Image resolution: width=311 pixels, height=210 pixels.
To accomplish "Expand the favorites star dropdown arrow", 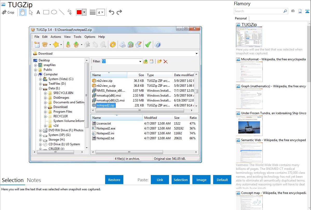I will click(x=61, y=45).
